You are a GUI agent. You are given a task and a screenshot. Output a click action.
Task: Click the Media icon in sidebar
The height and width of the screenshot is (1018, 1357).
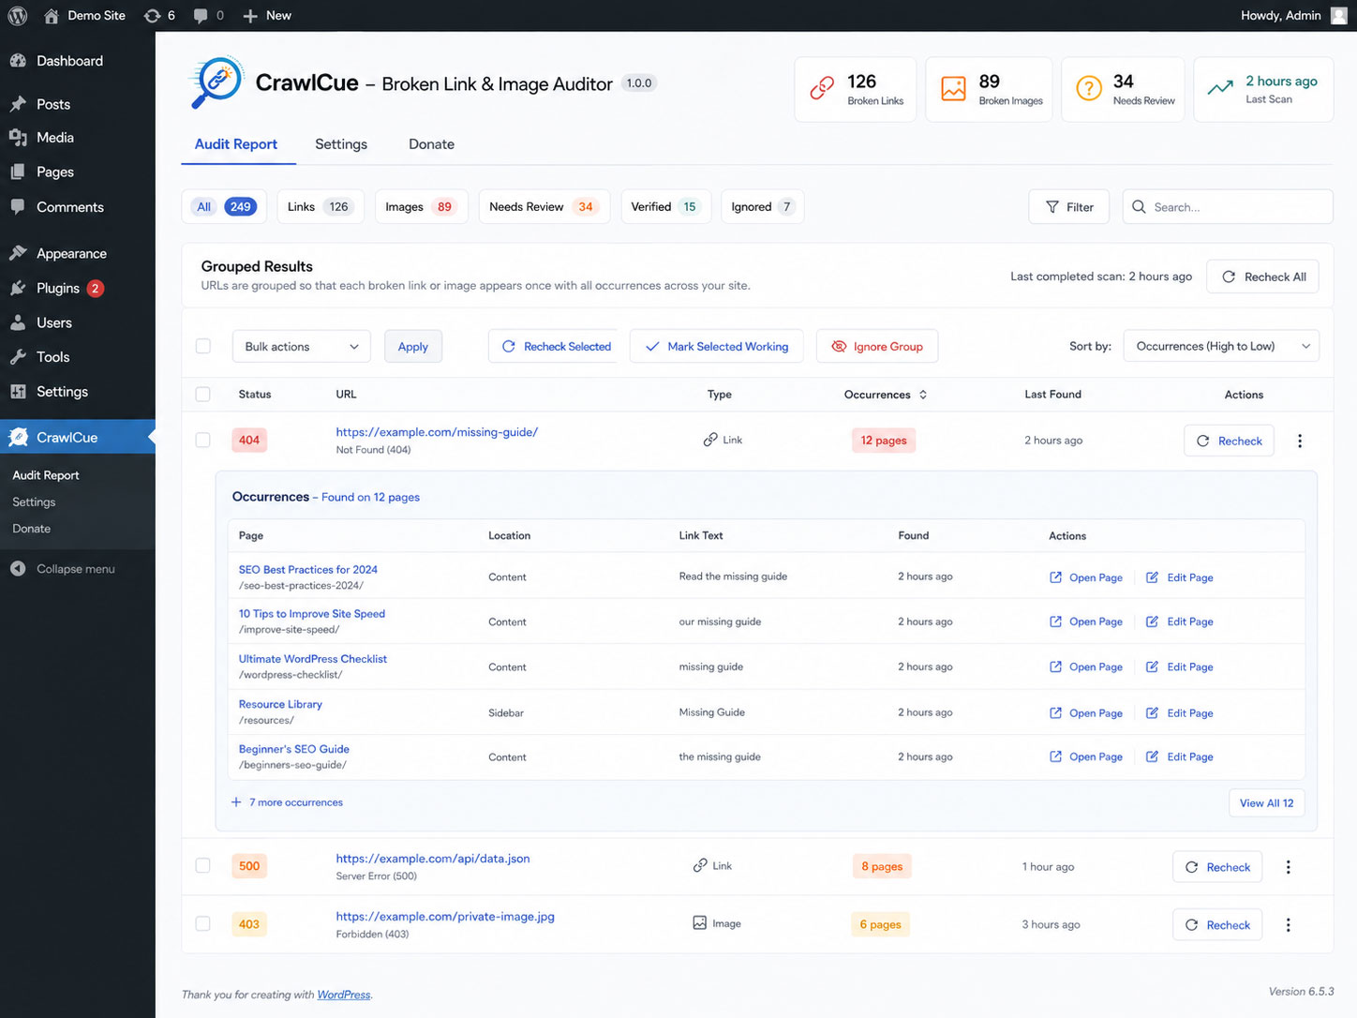pyautogui.click(x=18, y=138)
